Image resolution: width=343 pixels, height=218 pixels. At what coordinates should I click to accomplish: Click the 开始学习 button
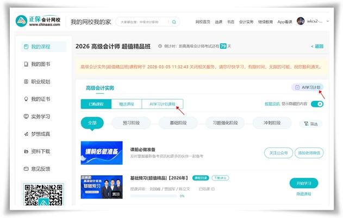pyautogui.click(x=304, y=183)
